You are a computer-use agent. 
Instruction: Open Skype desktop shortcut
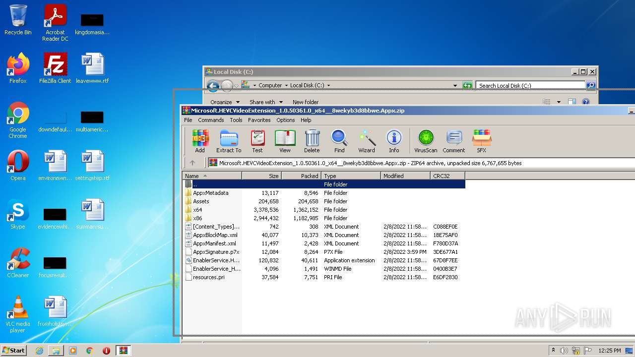point(18,214)
